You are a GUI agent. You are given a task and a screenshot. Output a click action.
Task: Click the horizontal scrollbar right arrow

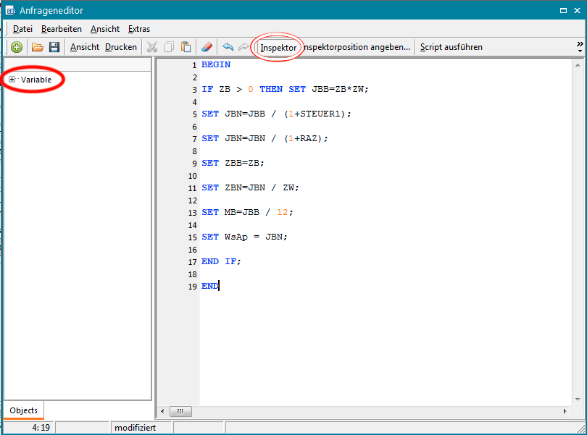[565, 411]
